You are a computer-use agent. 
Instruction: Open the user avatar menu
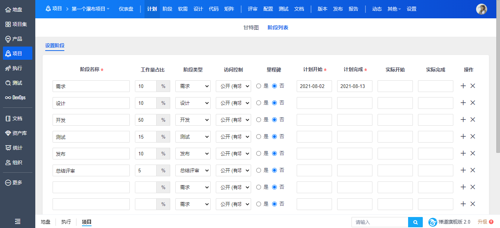(x=481, y=9)
